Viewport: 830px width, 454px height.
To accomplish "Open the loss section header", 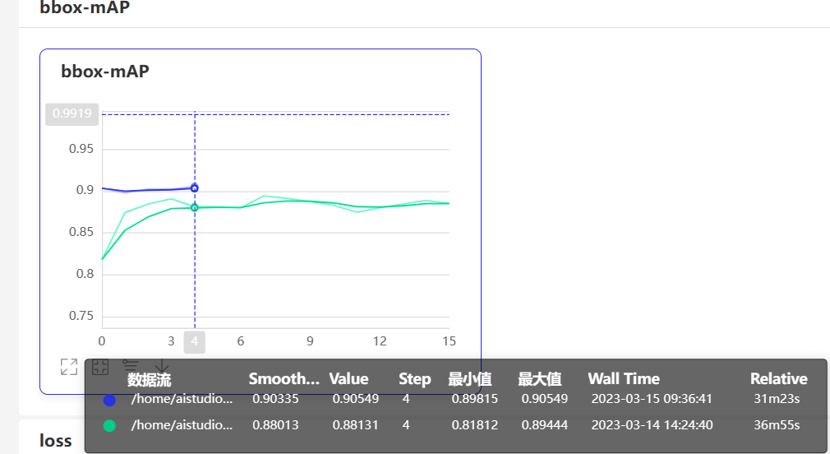I will point(56,440).
